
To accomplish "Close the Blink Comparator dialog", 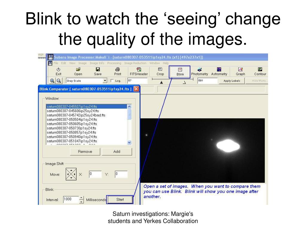I will click(x=136, y=89).
